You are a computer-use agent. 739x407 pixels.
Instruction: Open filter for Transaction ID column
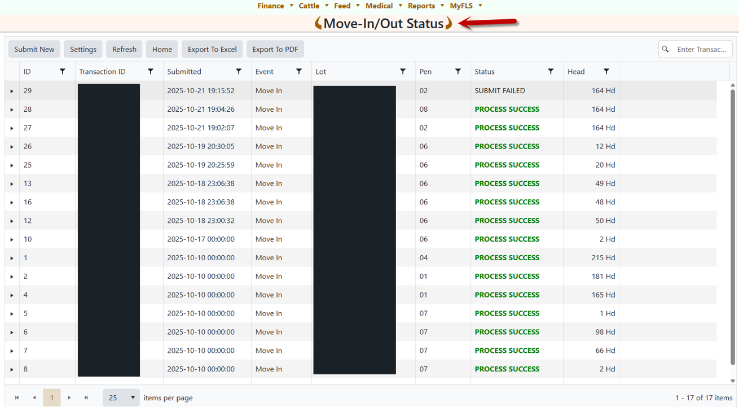[x=151, y=72]
